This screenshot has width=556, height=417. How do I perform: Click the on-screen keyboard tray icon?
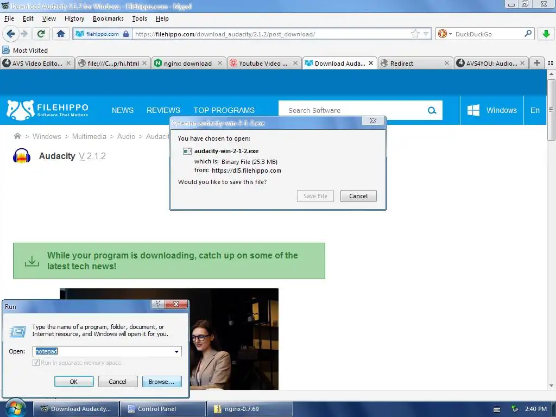tap(497, 409)
